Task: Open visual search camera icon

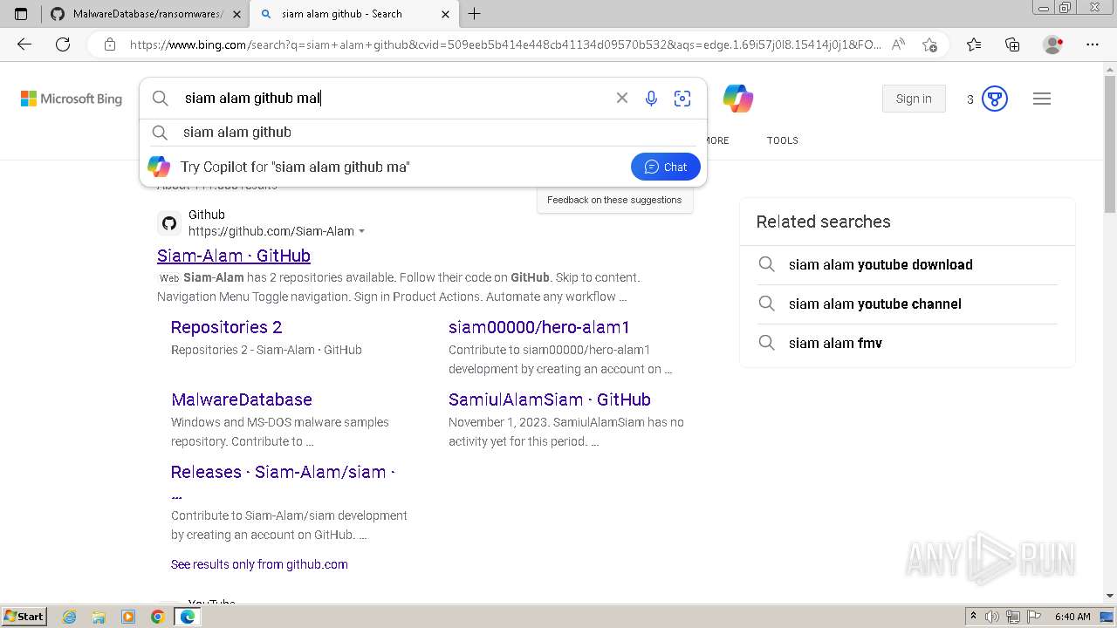Action: click(x=682, y=99)
